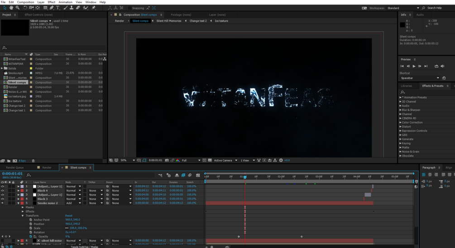Select the Unified Camera tool
455x248 pixels.
[x=31, y=8]
